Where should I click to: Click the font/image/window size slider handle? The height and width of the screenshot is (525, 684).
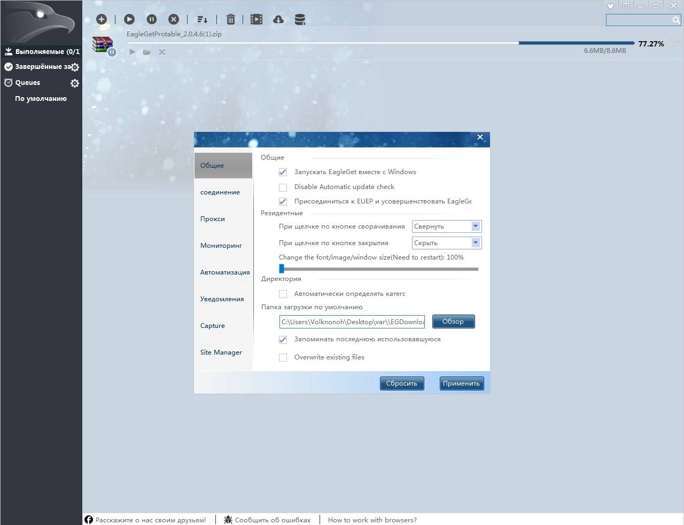[x=282, y=269]
